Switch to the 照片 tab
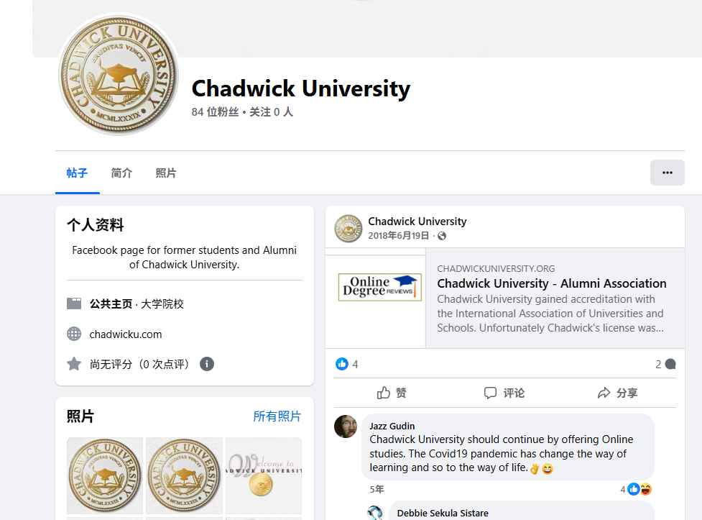Viewport: 702px width, 520px height. point(166,173)
